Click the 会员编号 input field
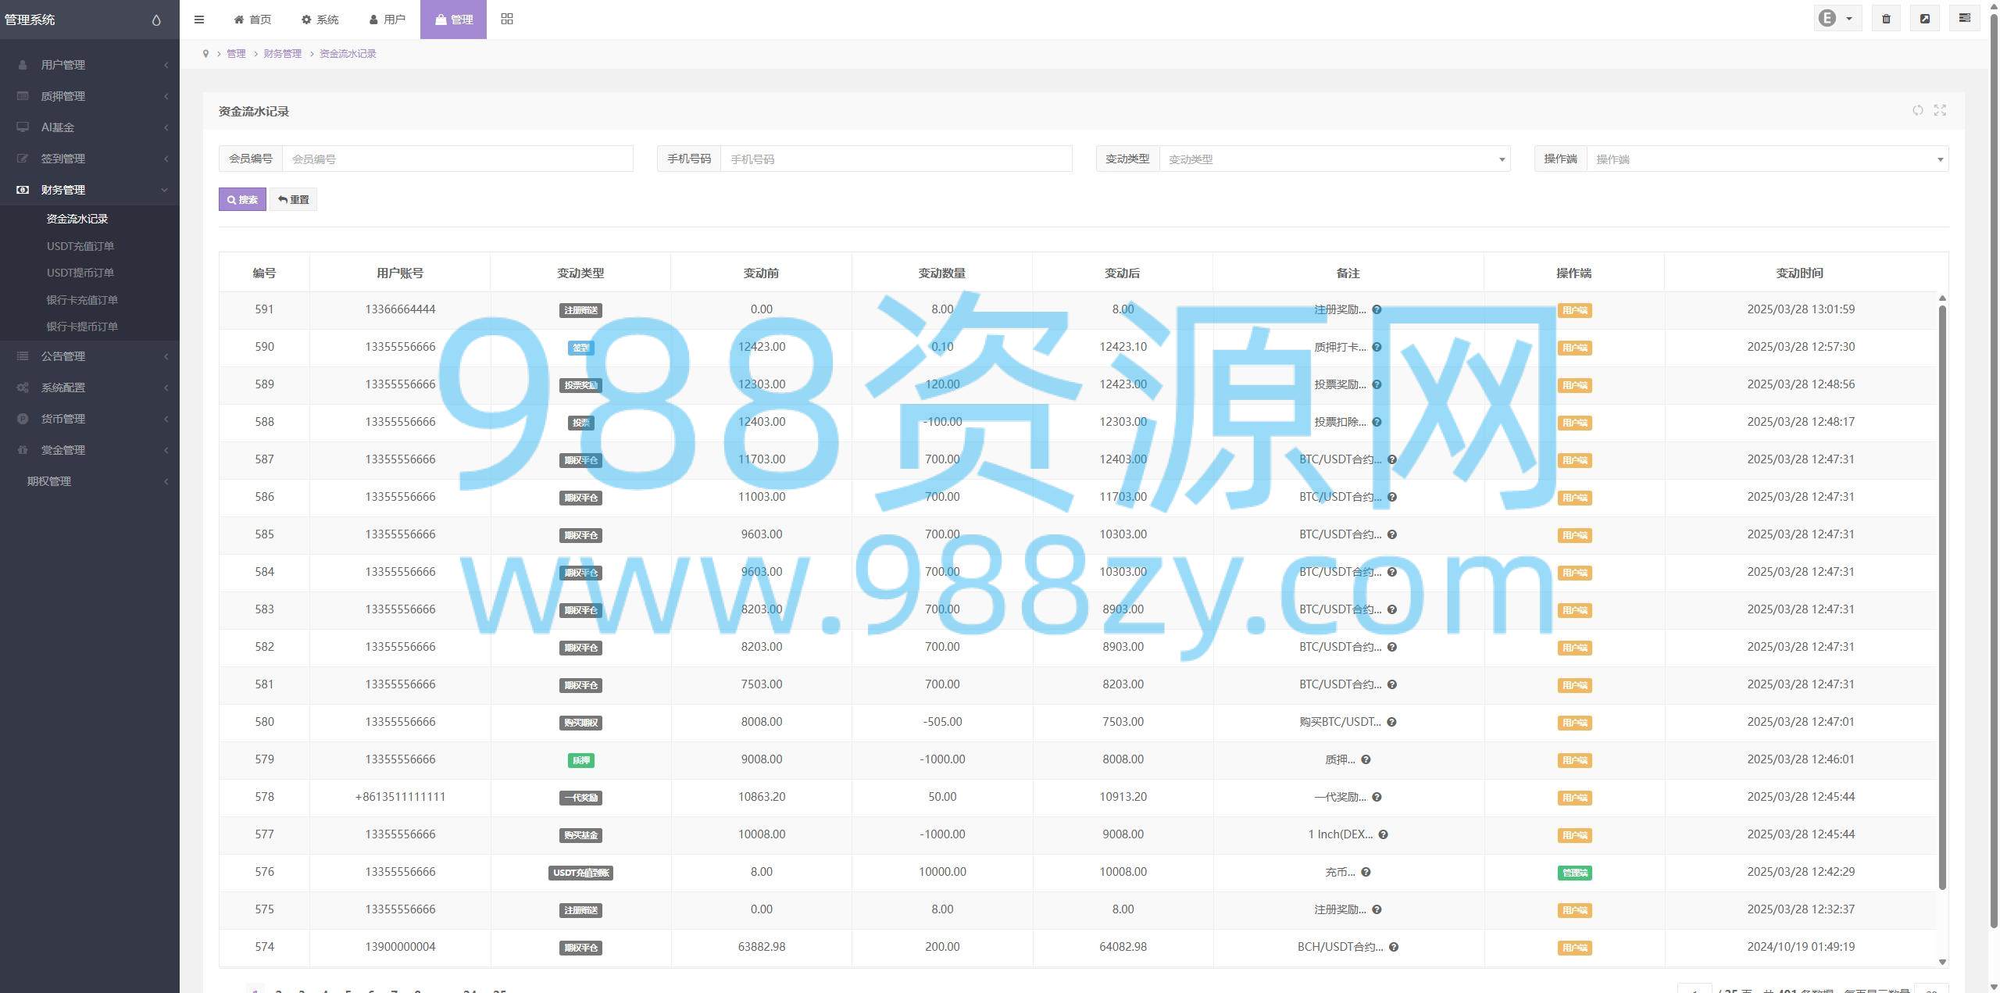This screenshot has width=2000, height=993. (x=457, y=159)
